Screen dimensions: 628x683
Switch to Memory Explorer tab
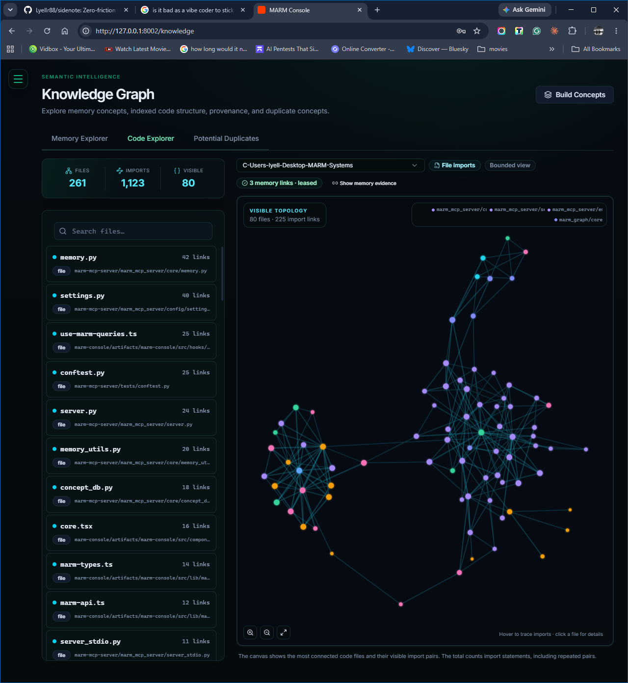tap(79, 138)
